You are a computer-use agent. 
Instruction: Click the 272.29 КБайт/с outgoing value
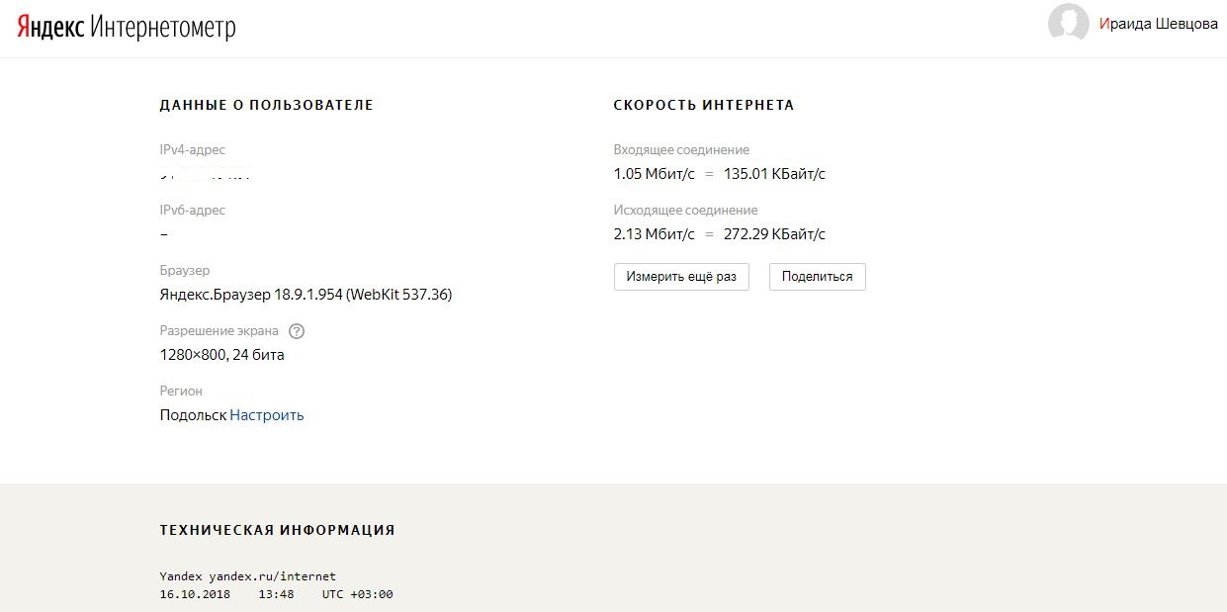774,234
